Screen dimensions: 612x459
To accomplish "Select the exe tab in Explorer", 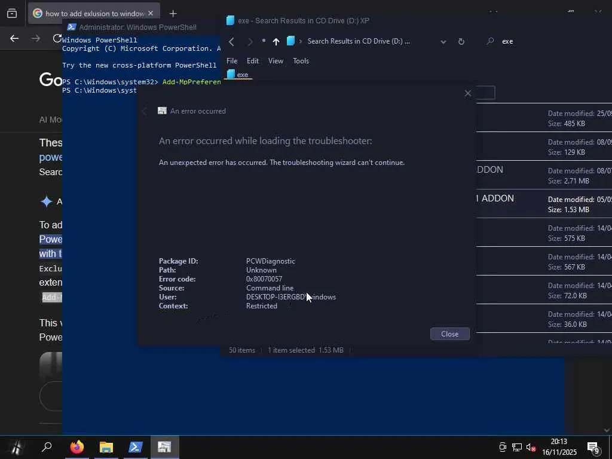I will click(x=238, y=75).
